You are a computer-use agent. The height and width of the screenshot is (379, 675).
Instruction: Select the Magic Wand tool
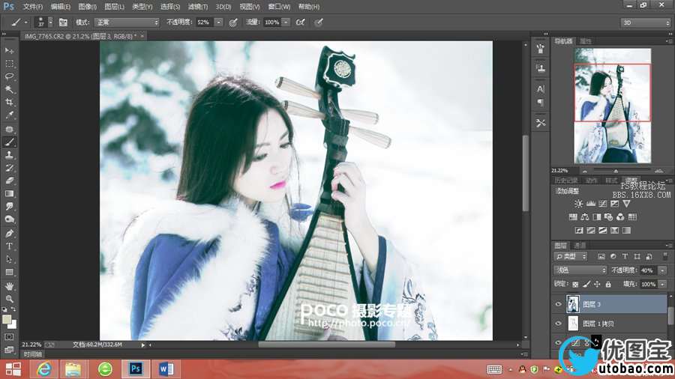click(x=9, y=89)
